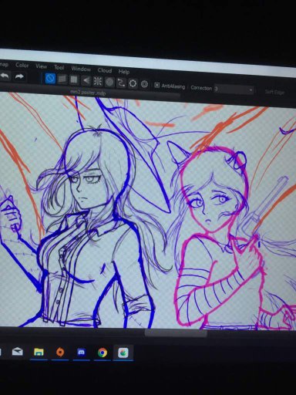Toggle the AntiAliasing checkbox

point(156,85)
